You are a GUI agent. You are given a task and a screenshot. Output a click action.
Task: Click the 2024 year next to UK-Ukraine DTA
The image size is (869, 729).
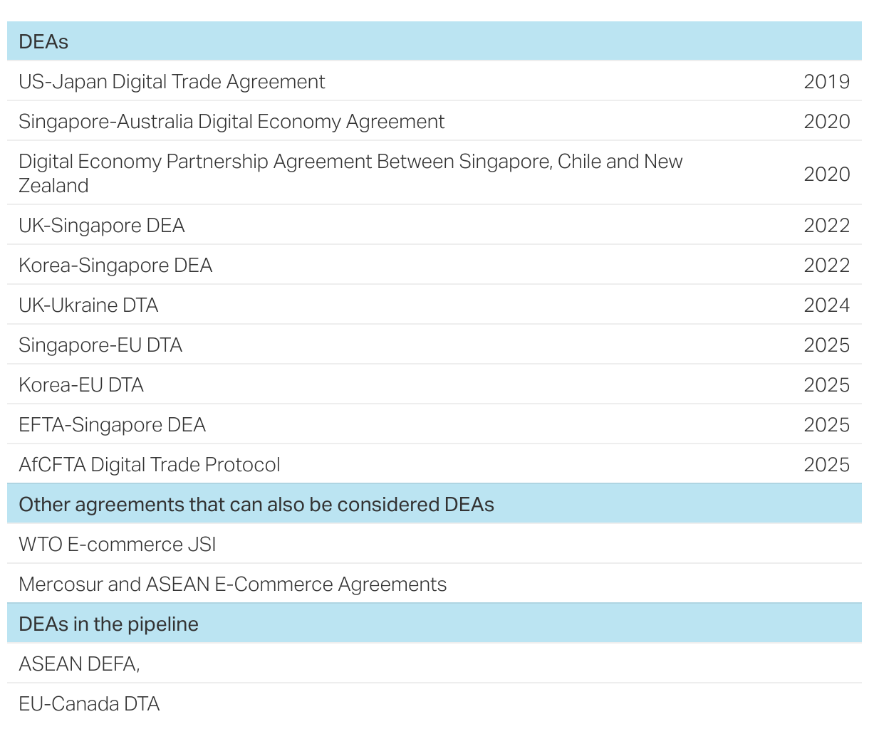pos(826,305)
